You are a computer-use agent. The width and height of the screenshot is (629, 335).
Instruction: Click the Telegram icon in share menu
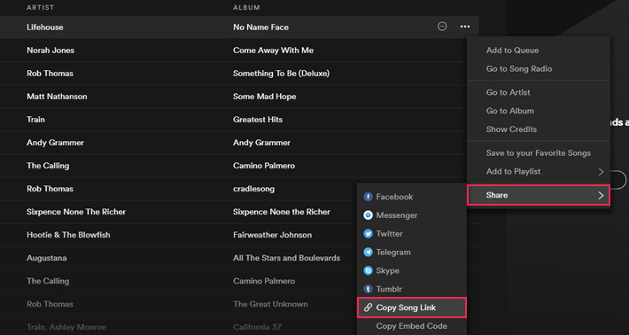[x=368, y=253]
